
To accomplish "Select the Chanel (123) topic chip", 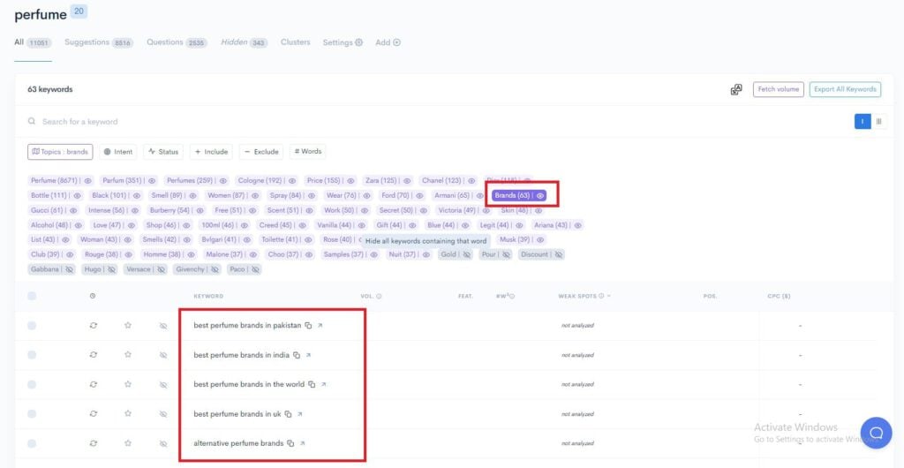I will tap(448, 181).
